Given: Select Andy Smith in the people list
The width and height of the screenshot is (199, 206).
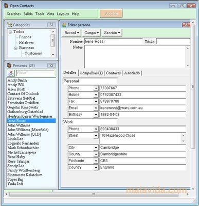Looking at the screenshot, I should pos(17,81).
